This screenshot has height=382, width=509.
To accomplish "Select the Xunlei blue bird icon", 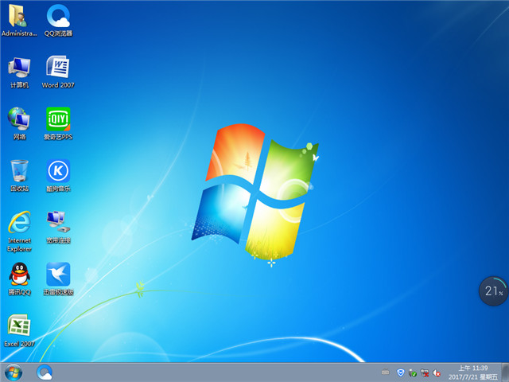I will [58, 275].
